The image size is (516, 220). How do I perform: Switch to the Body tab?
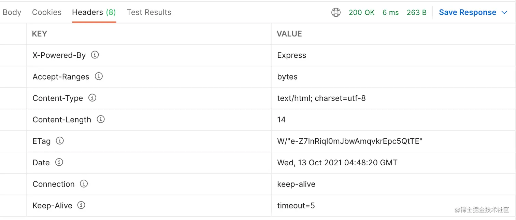[12, 13]
